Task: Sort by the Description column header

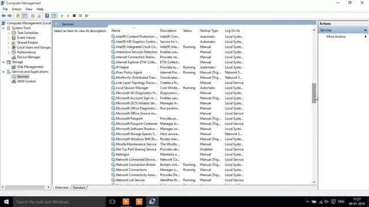Action: click(x=170, y=30)
